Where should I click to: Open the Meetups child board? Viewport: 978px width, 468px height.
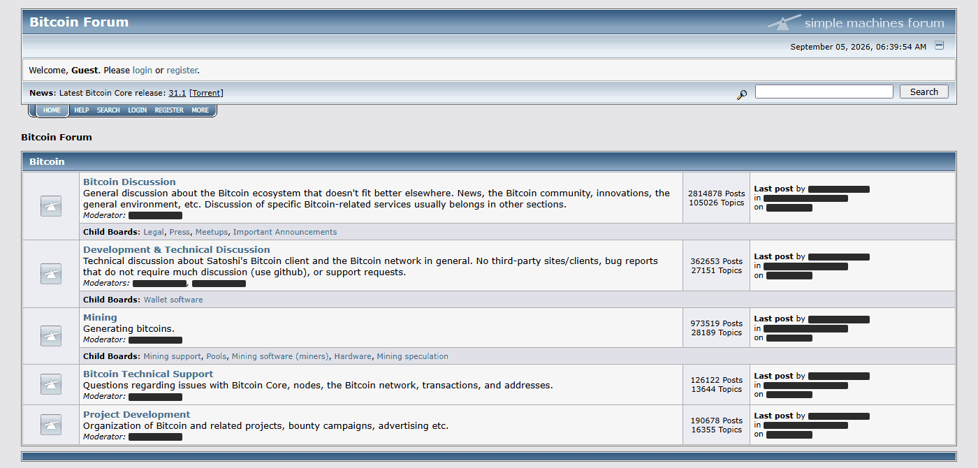coord(212,232)
